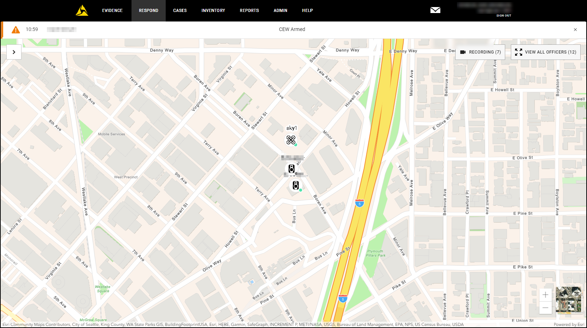
Task: Click the Axon logo icon
Action: point(82,11)
